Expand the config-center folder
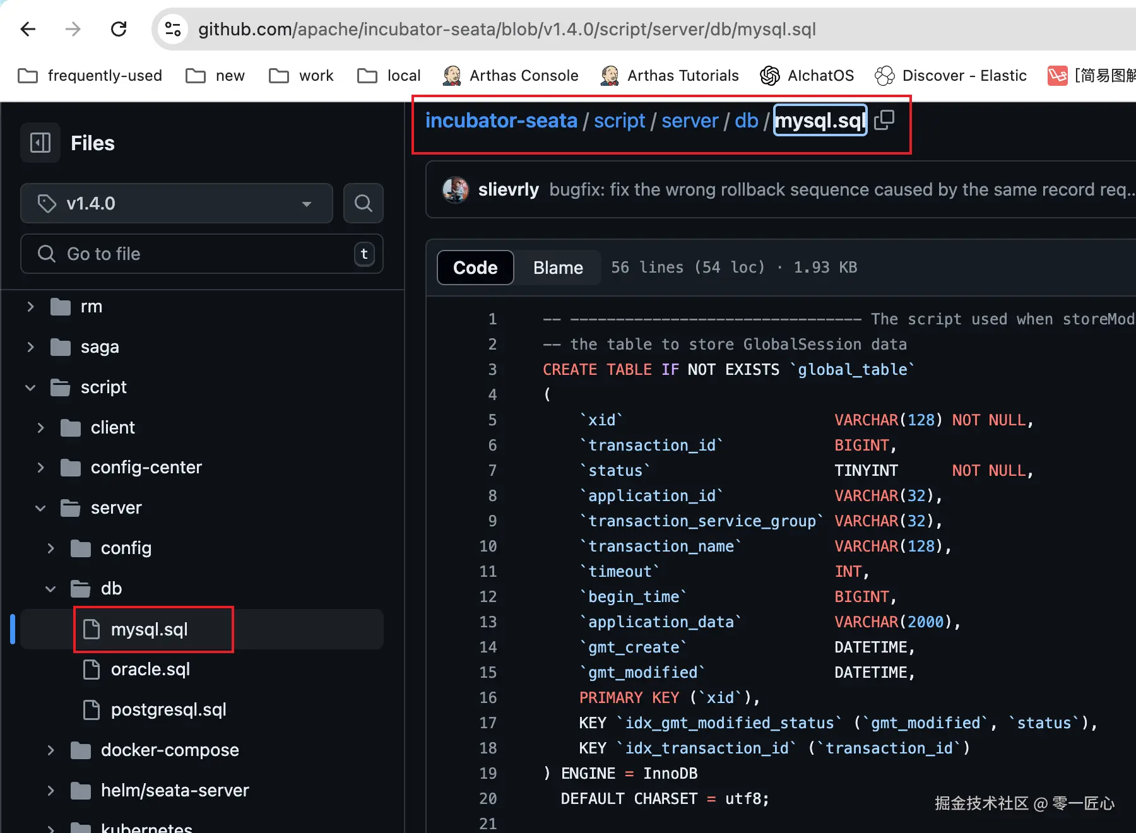1136x833 pixels. pyautogui.click(x=40, y=468)
